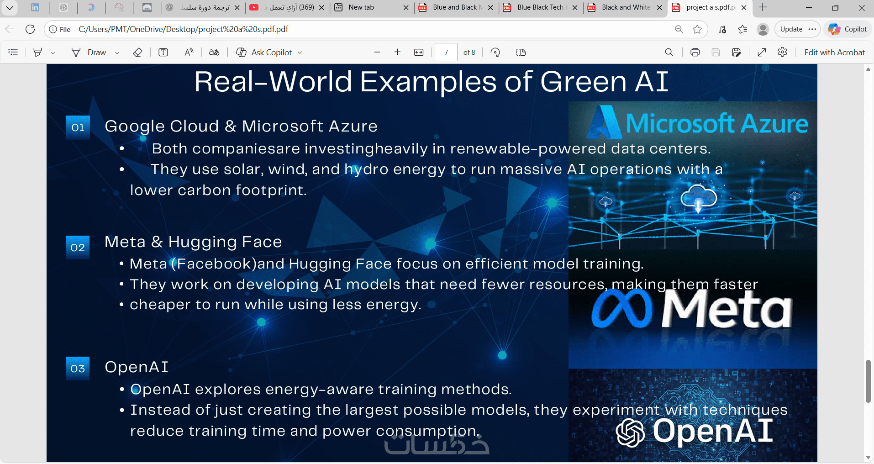Close the New tab tab

[406, 8]
